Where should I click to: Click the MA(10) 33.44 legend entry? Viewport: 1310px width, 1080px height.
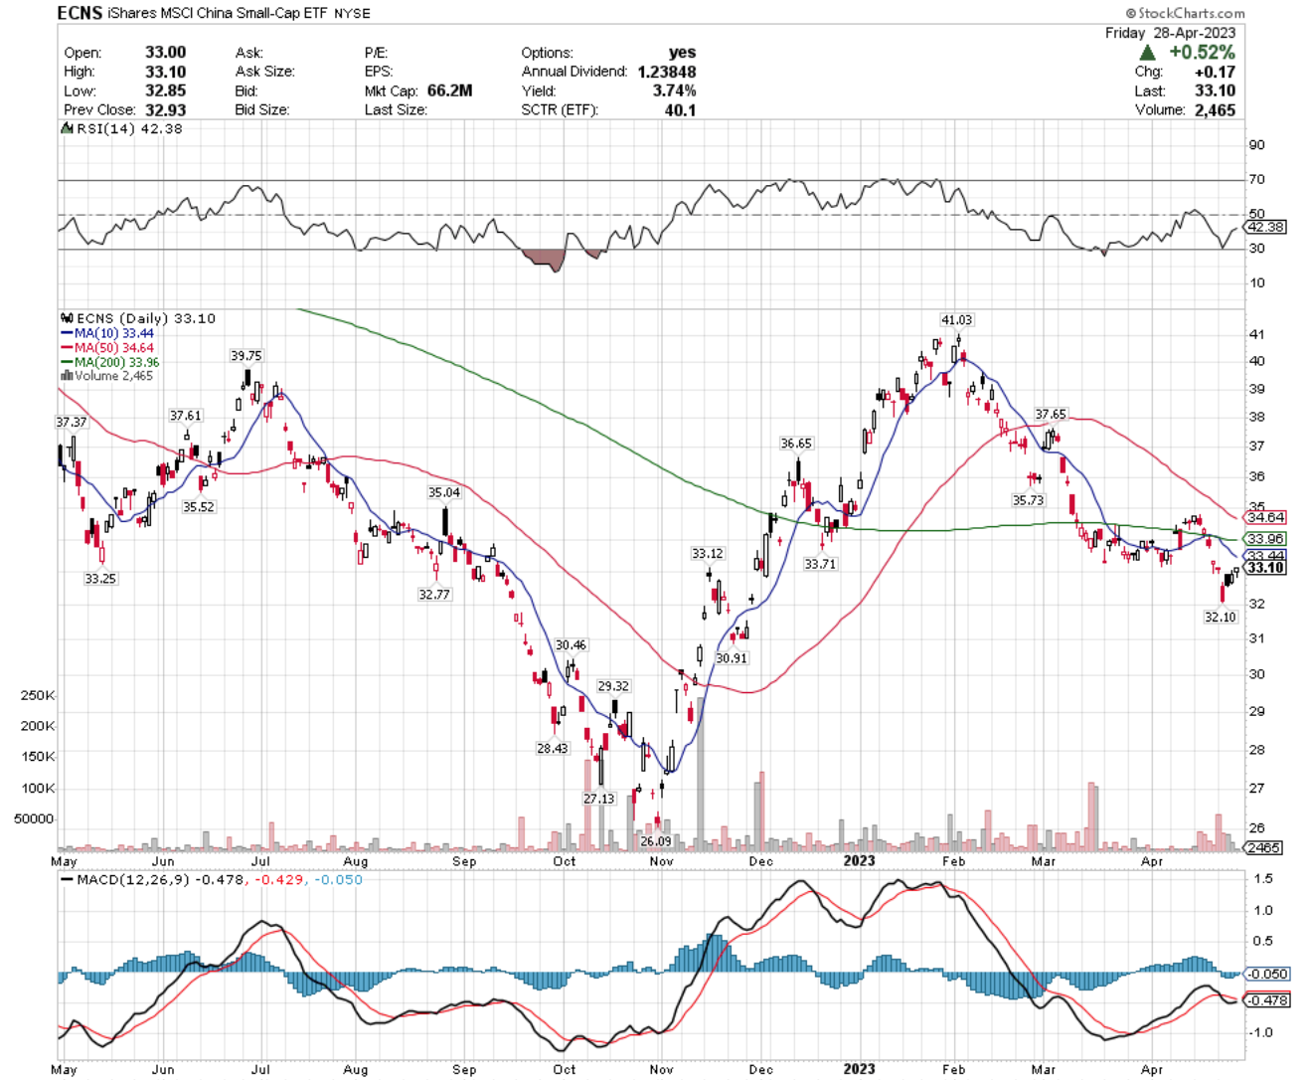pos(107,333)
